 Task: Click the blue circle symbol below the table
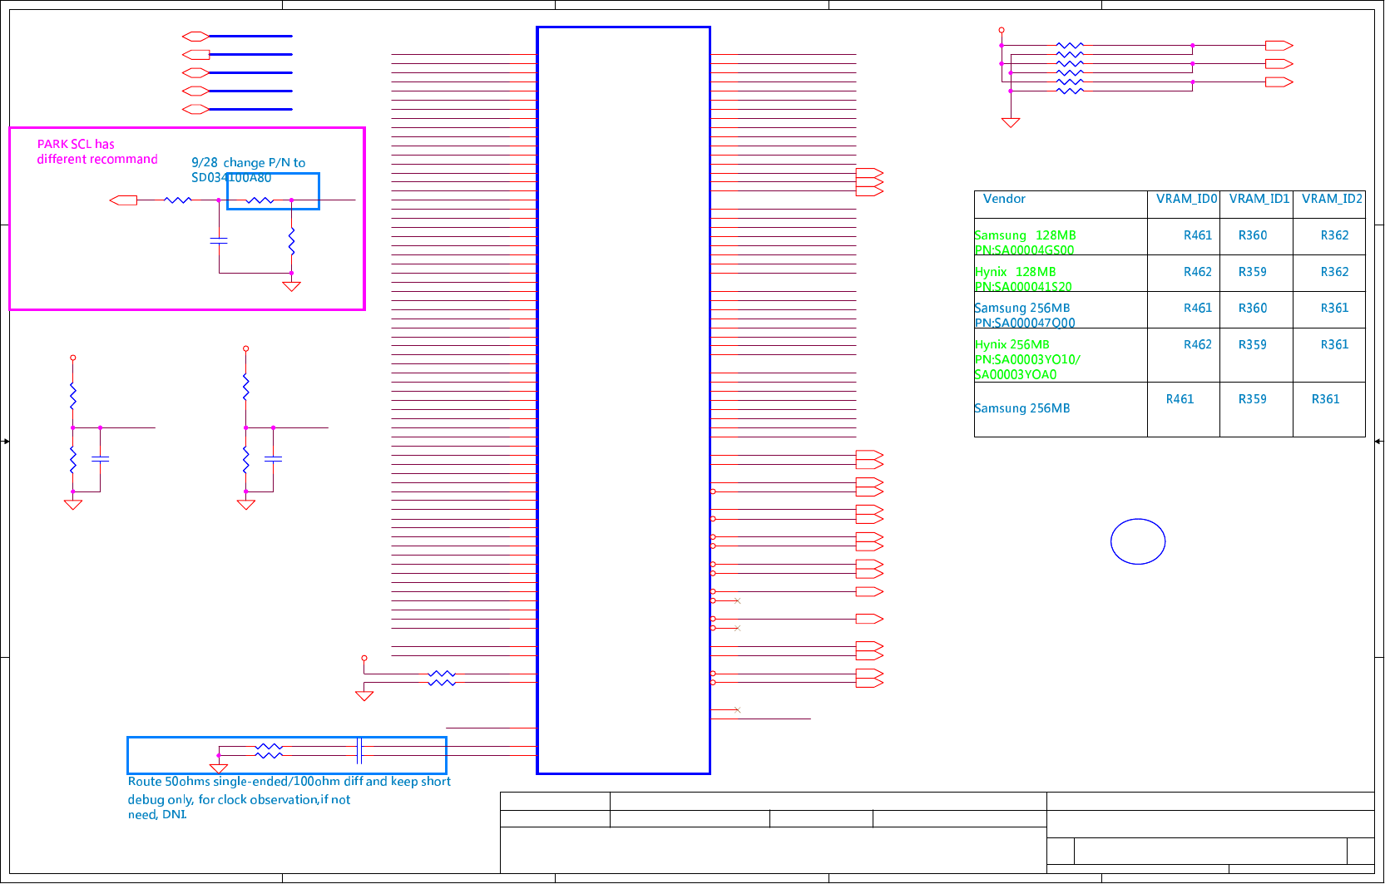coord(1138,541)
